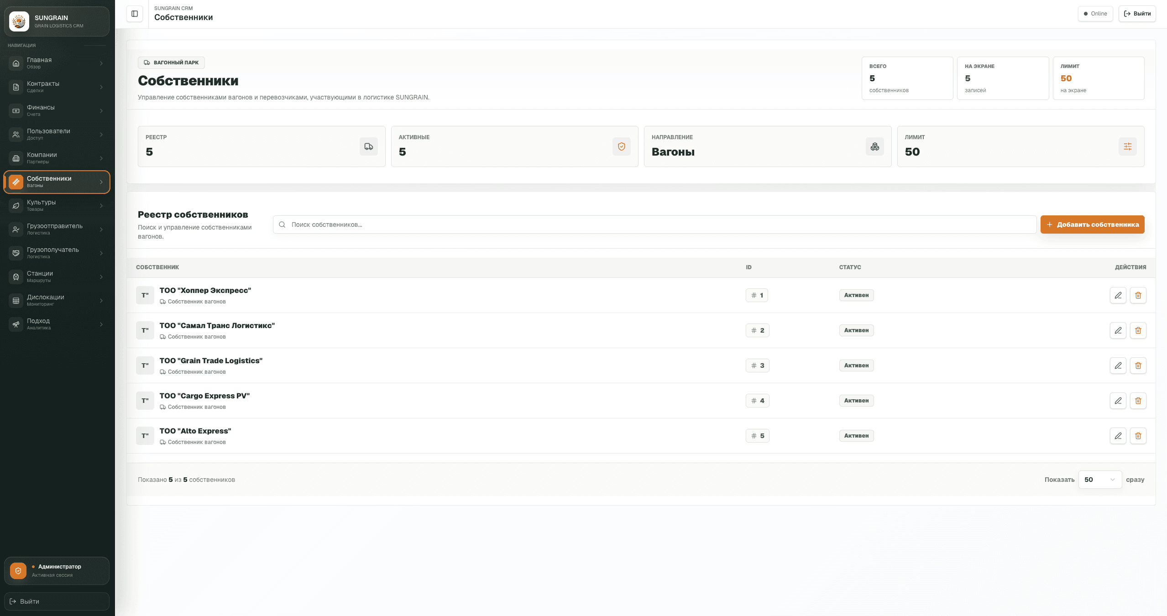The width and height of the screenshot is (1167, 616).
Task: Edit ТОО "Alto Express" owner
Action: tap(1118, 436)
